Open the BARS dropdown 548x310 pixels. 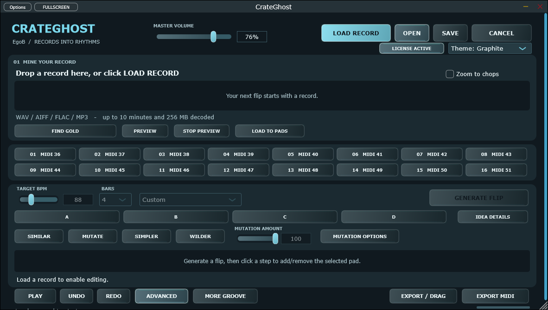coord(115,200)
